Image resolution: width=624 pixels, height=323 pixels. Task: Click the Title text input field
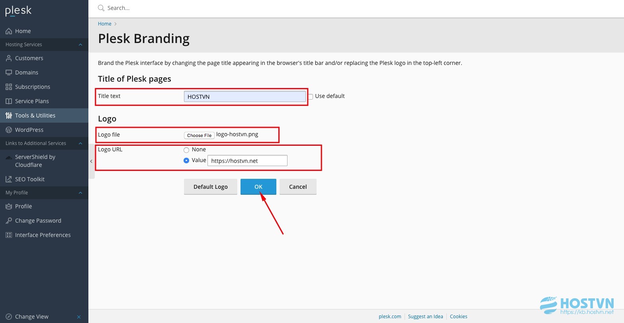[x=245, y=96]
